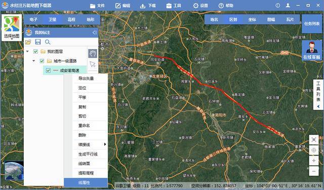Zoom in with the plus button

(314, 161)
